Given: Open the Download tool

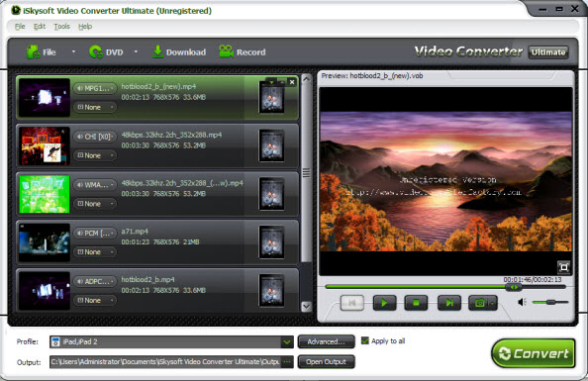Looking at the screenshot, I should click(179, 52).
